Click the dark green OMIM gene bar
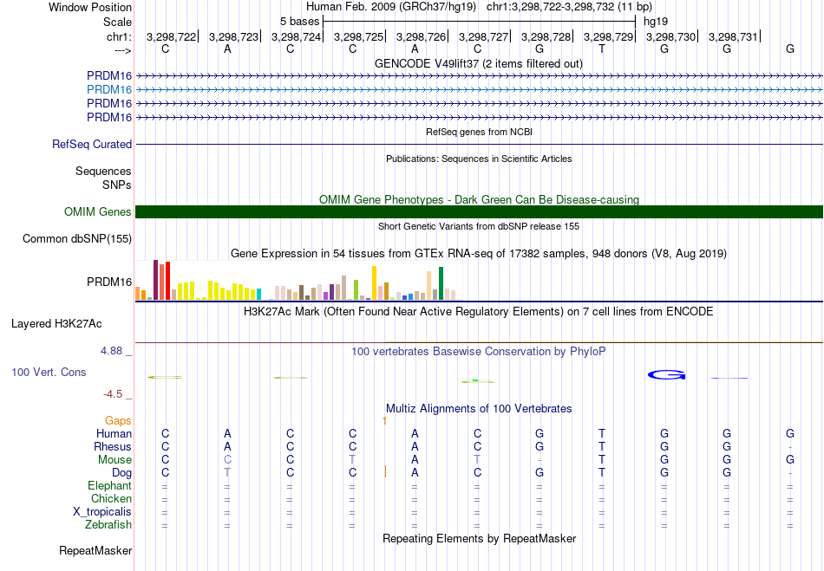 pyautogui.click(x=479, y=211)
